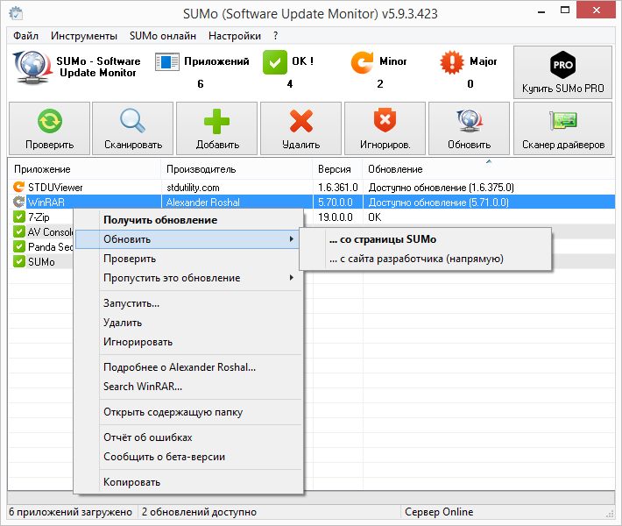Open the Файл menu
This screenshot has width=622, height=526.
tap(25, 36)
